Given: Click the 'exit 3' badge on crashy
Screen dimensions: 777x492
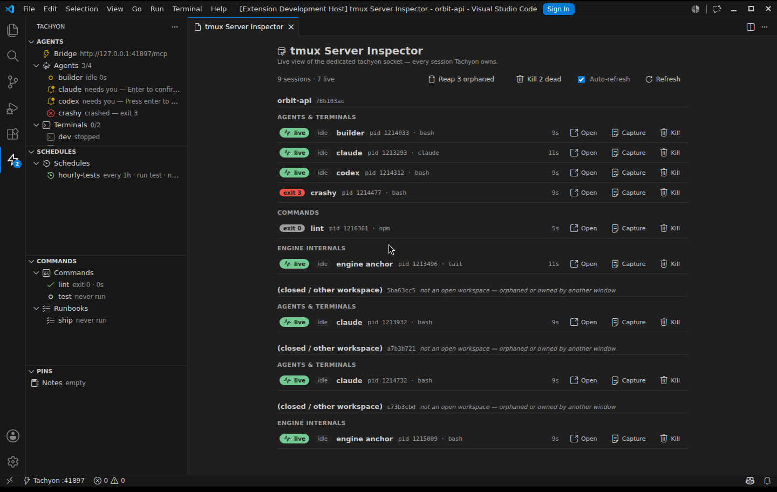Looking at the screenshot, I should pos(292,193).
